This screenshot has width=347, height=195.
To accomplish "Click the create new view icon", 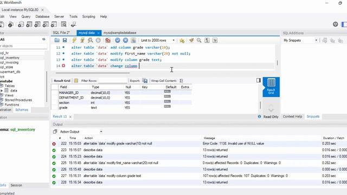I will (37, 24).
